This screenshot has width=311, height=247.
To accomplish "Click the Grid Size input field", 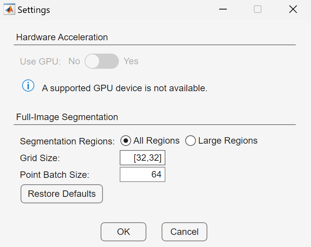I will (x=143, y=158).
